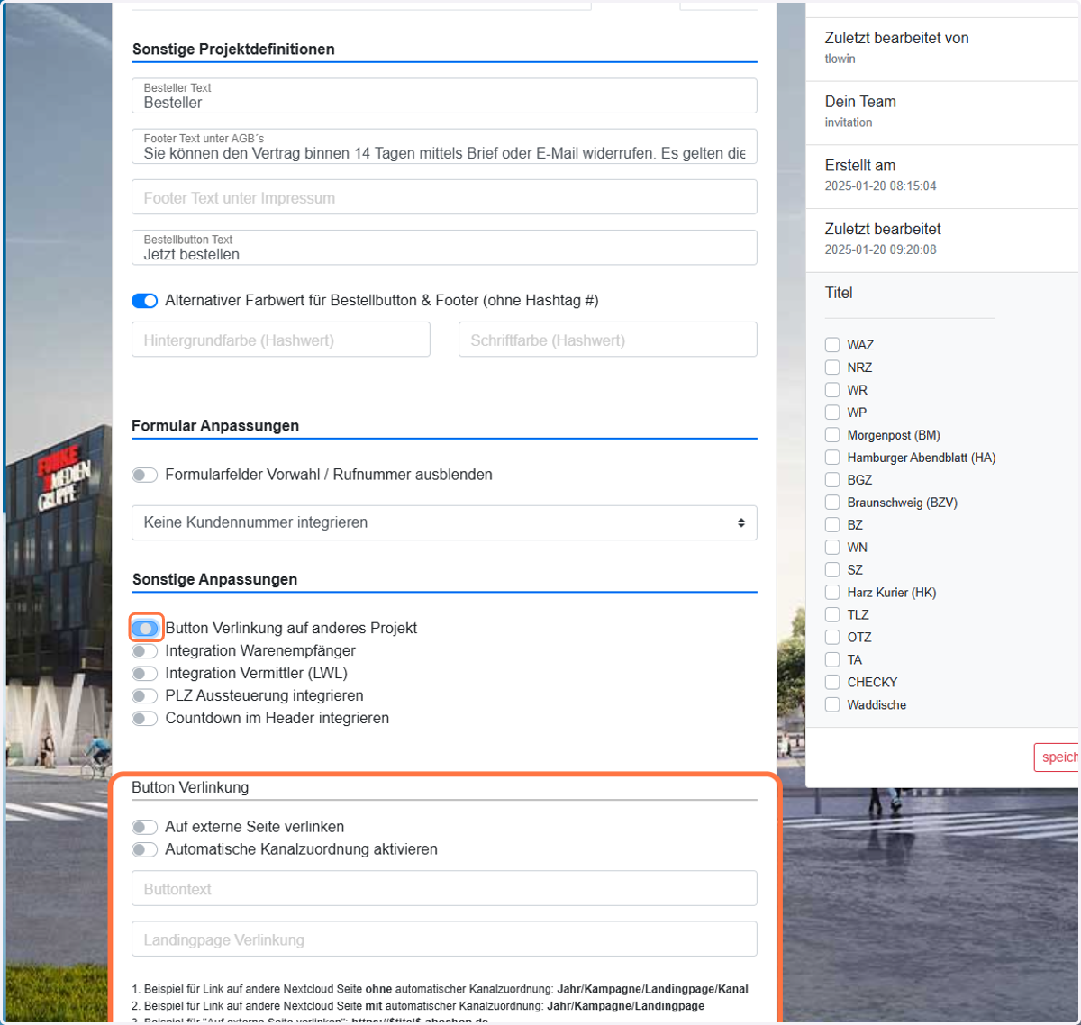Click the Titel panel heading
Image resolution: width=1081 pixels, height=1025 pixels.
coord(839,293)
